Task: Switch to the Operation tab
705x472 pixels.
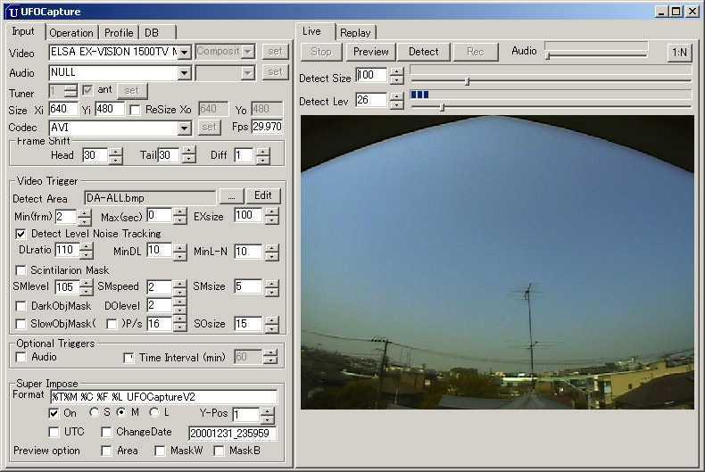Action: click(x=71, y=33)
